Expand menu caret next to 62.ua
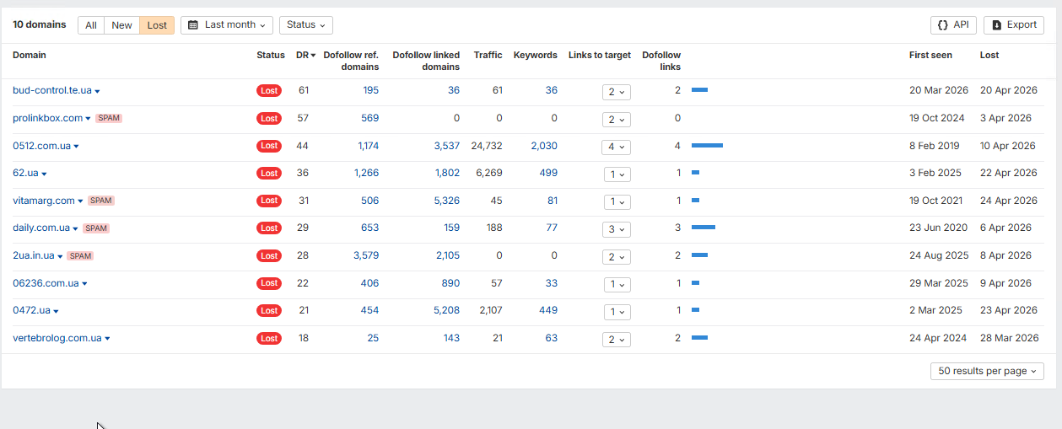1062x429 pixels. point(45,174)
